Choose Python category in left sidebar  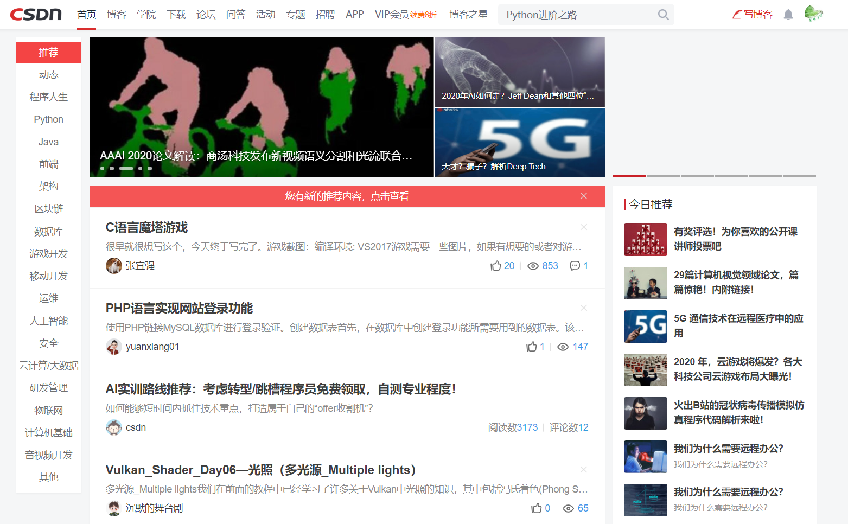pos(49,119)
